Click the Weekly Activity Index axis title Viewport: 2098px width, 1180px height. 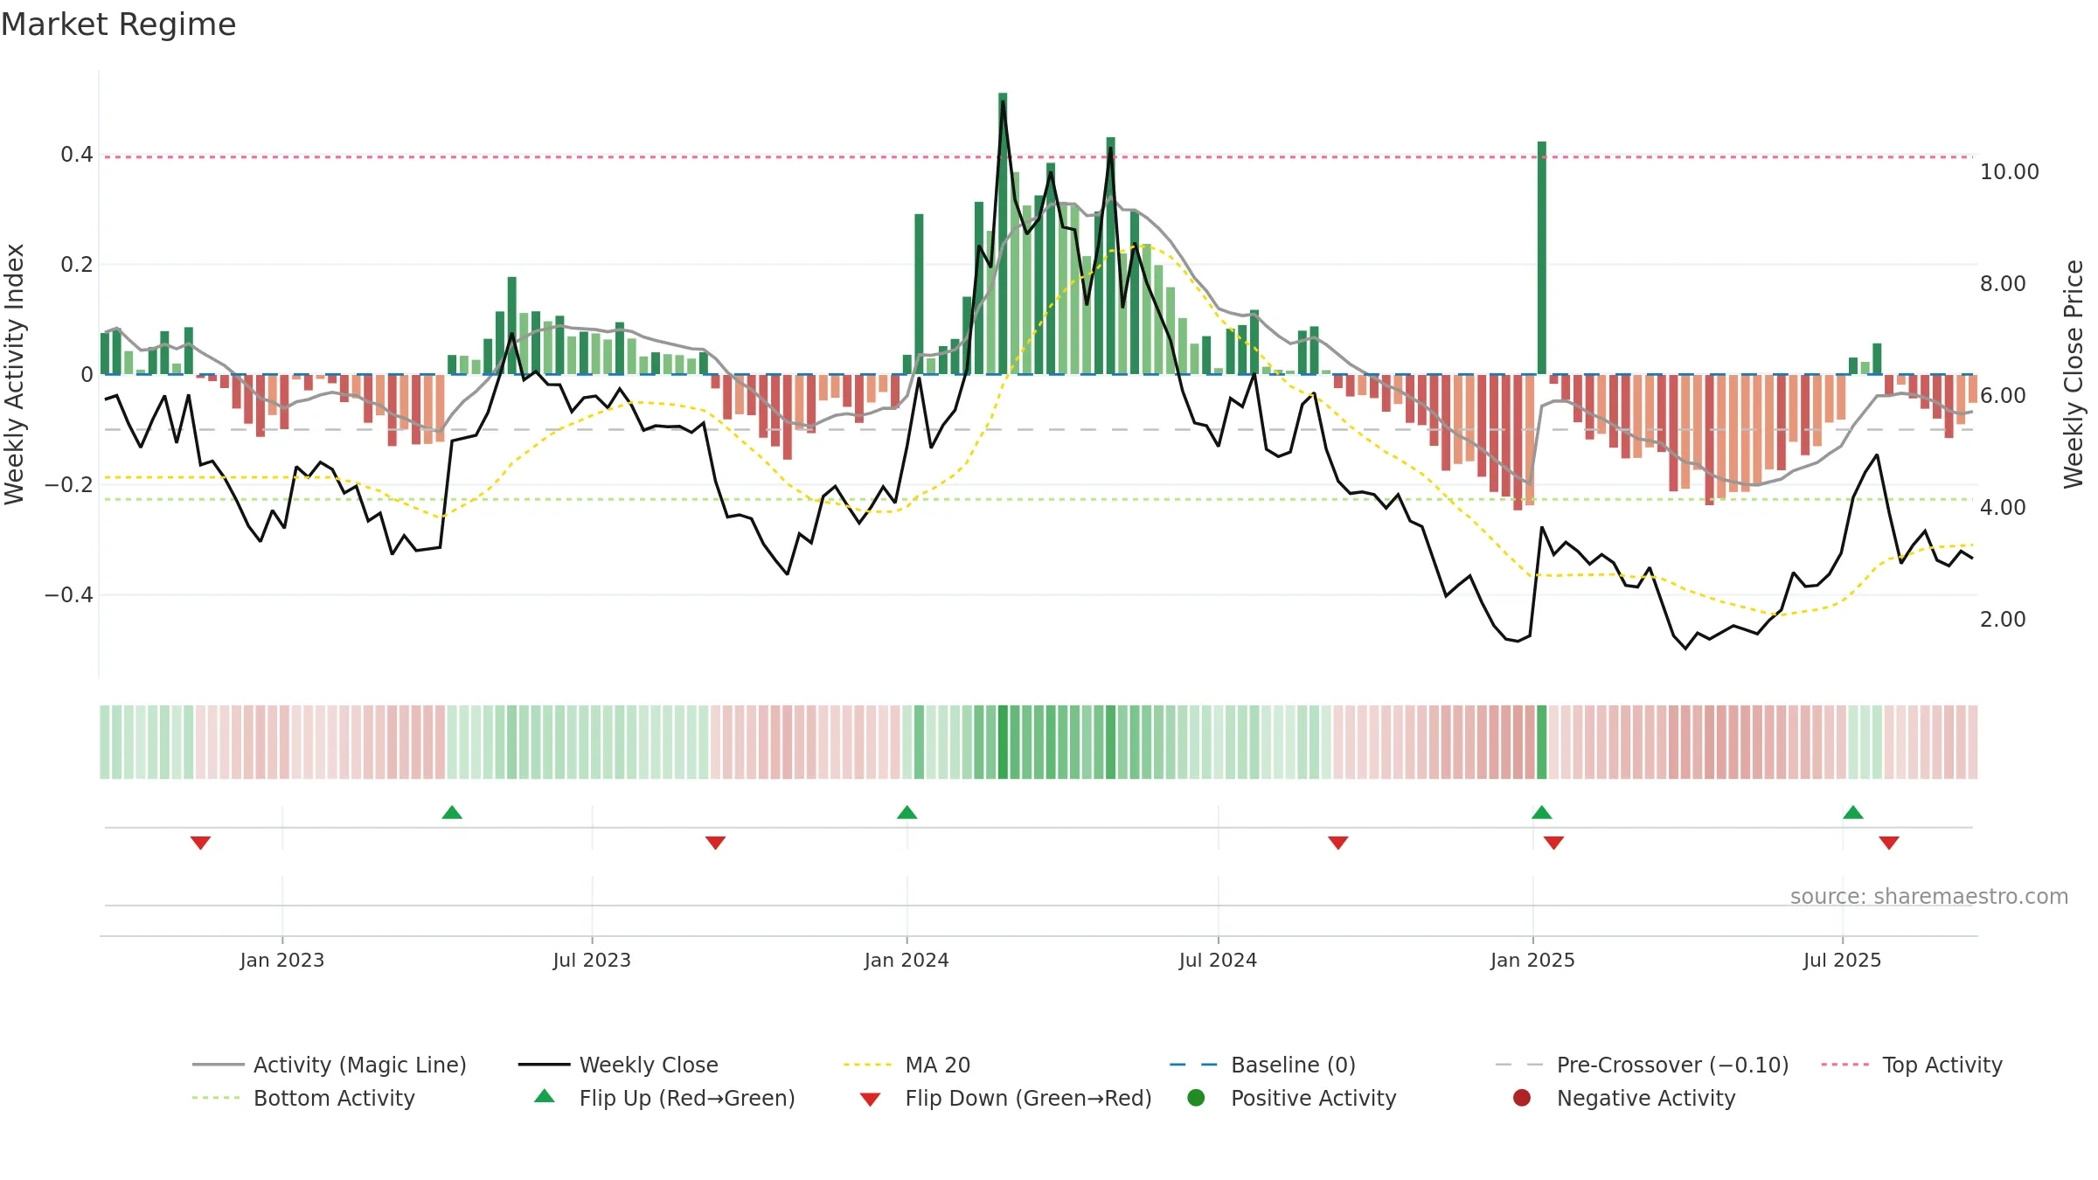tap(15, 374)
